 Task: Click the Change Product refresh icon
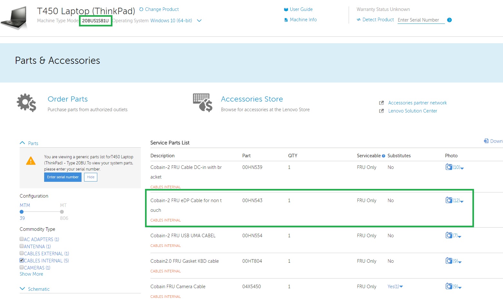(141, 9)
